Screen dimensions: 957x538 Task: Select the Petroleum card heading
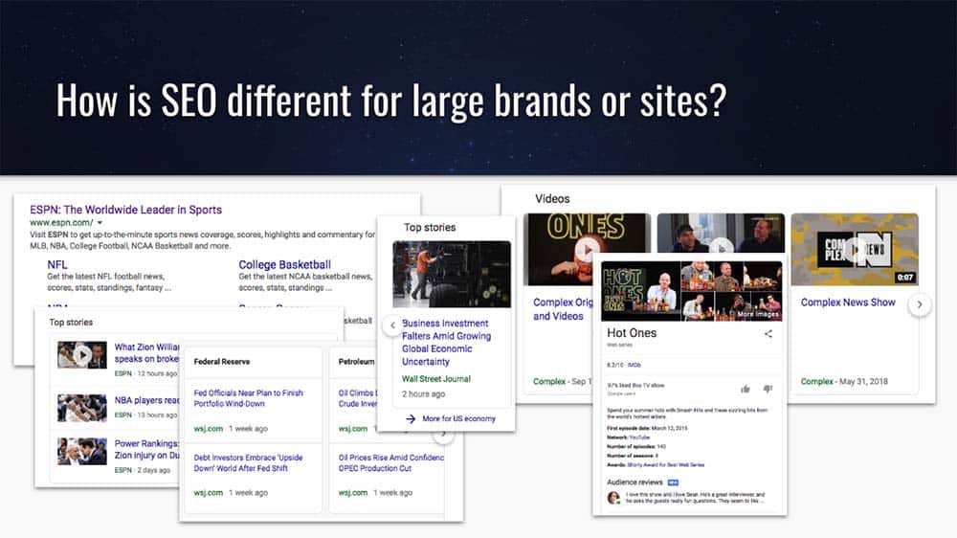(x=356, y=362)
